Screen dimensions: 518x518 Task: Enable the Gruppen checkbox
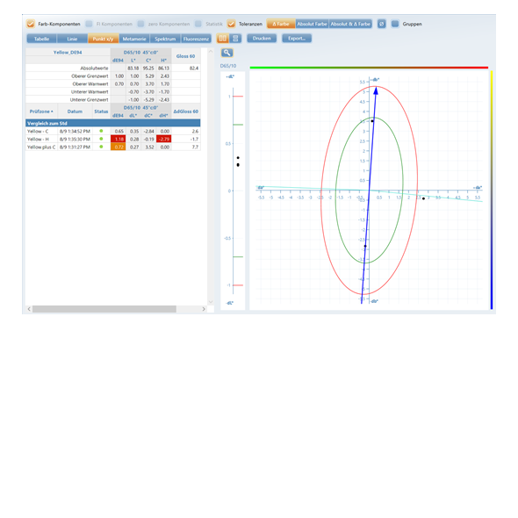(x=395, y=24)
